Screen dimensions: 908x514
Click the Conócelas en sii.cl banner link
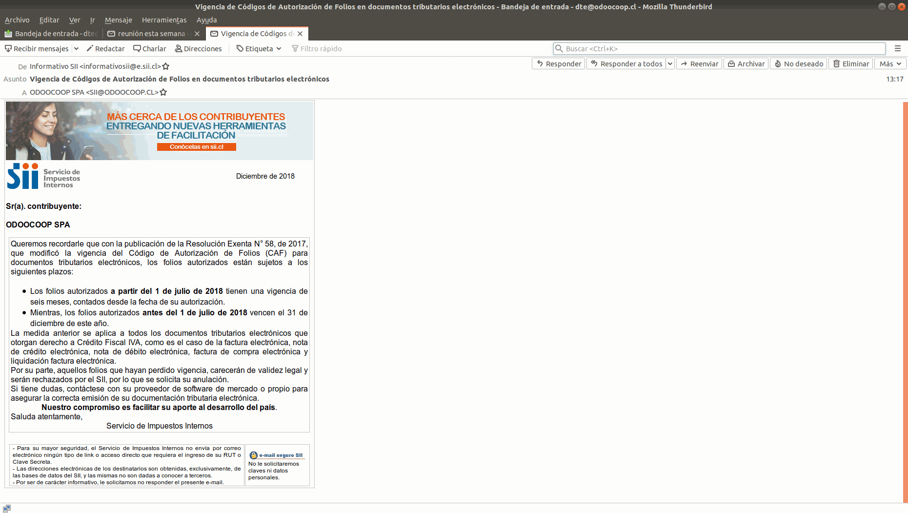click(196, 147)
